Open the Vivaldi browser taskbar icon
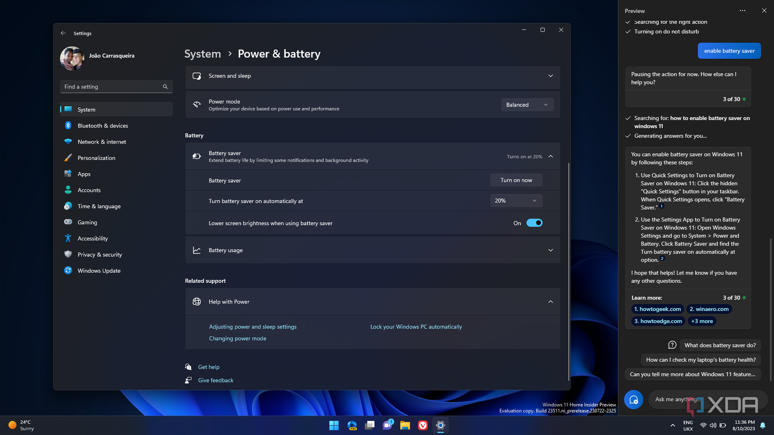The height and width of the screenshot is (435, 774). (x=423, y=425)
